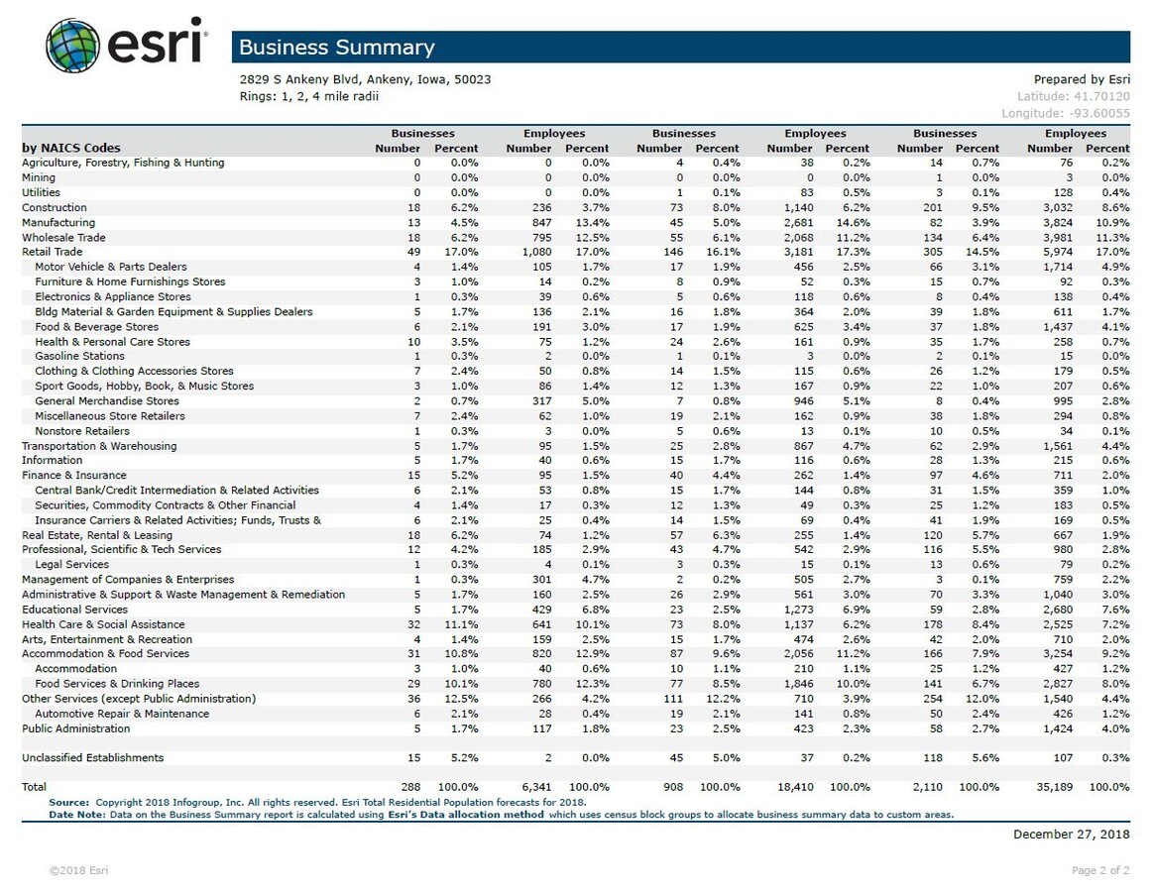Click the "Retail Trade" row label

53,252
